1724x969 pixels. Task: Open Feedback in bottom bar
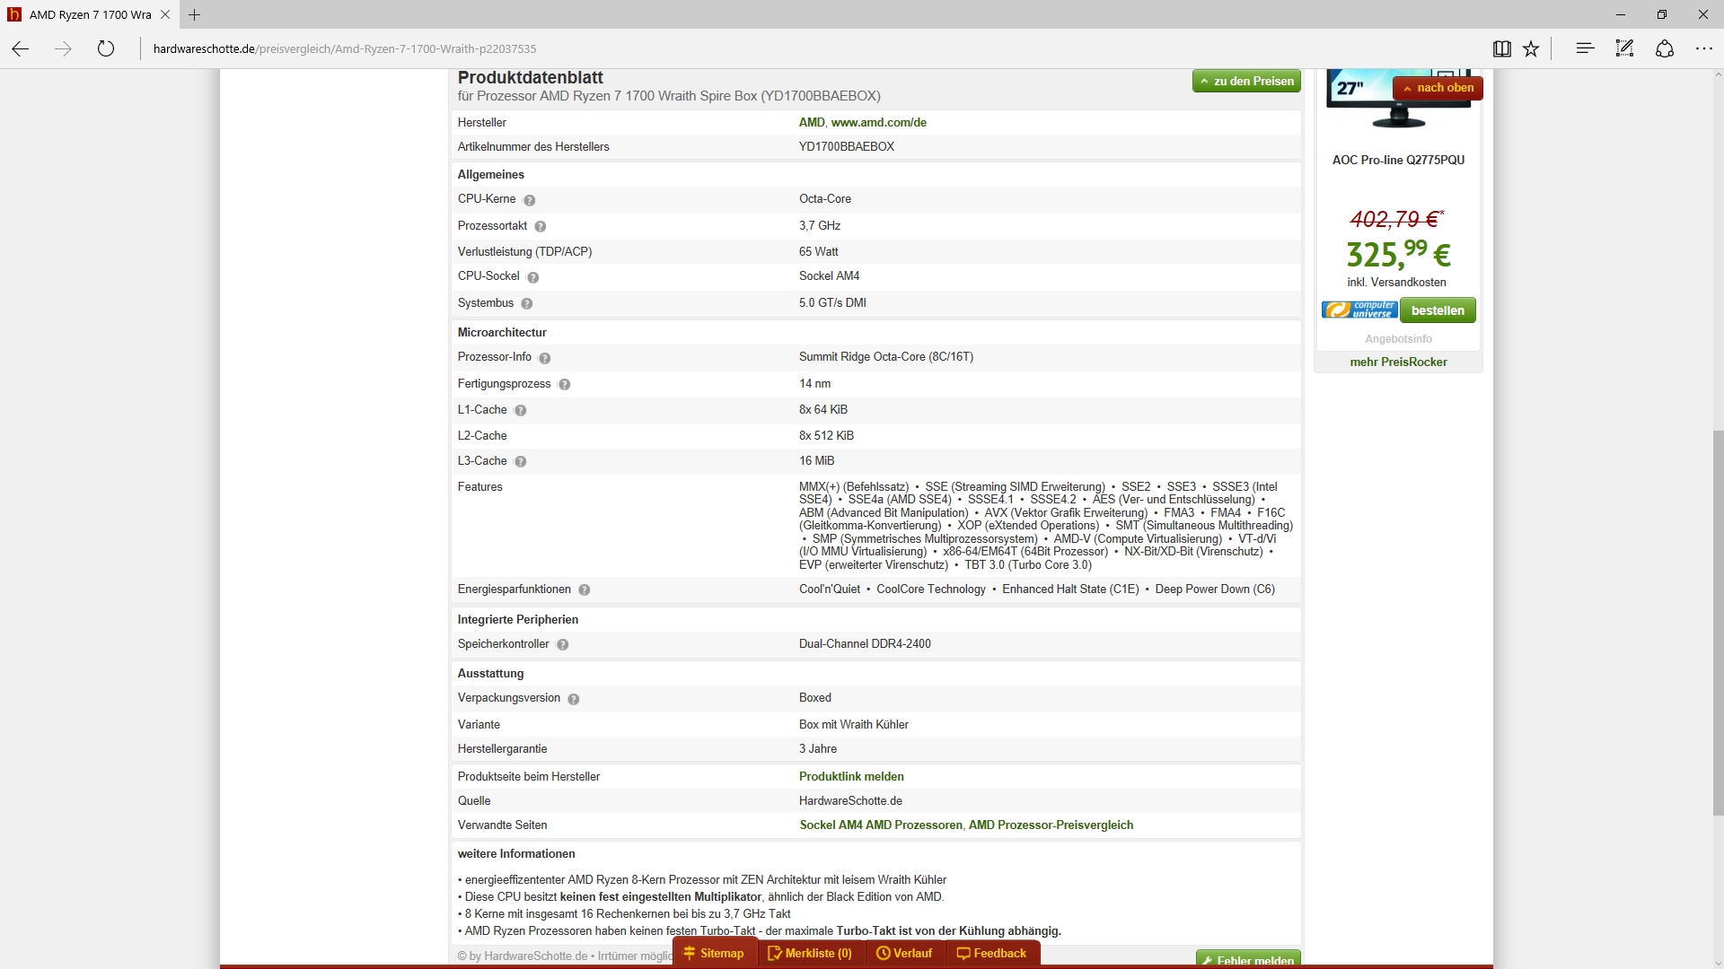point(991,953)
